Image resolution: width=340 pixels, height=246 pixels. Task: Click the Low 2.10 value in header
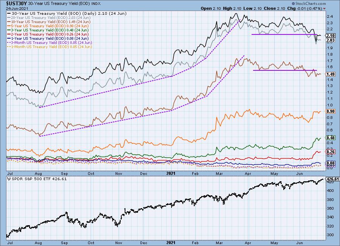tap(252, 8)
